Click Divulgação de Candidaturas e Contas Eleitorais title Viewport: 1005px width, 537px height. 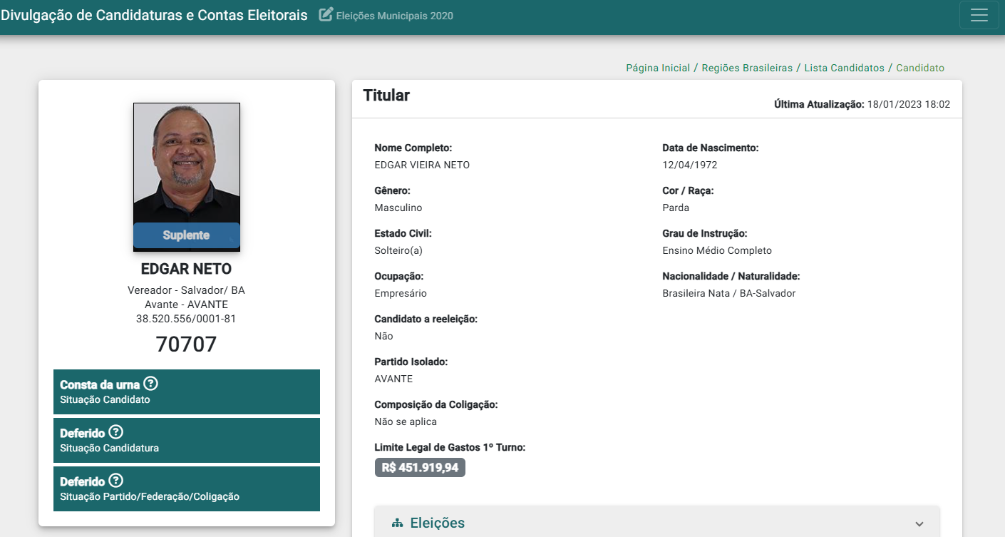(x=154, y=15)
